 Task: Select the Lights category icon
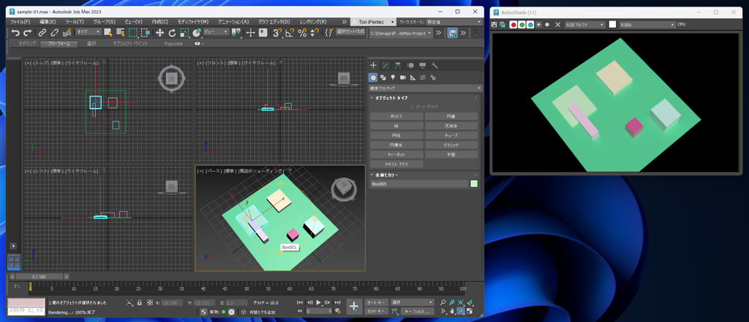393,77
